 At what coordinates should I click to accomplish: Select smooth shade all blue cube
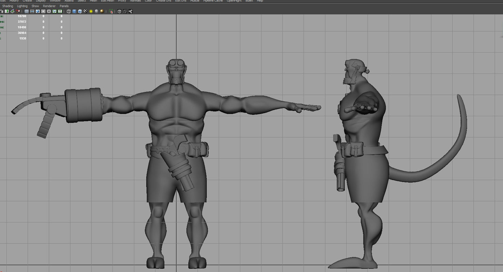point(74,11)
